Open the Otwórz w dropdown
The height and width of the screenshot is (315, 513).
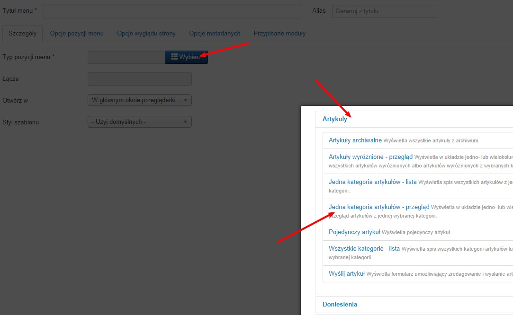[140, 100]
